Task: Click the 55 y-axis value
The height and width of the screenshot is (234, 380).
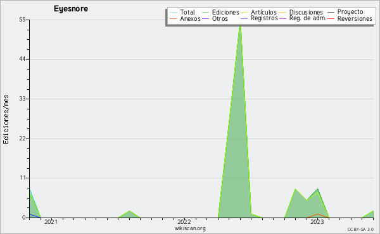Action: [22, 20]
